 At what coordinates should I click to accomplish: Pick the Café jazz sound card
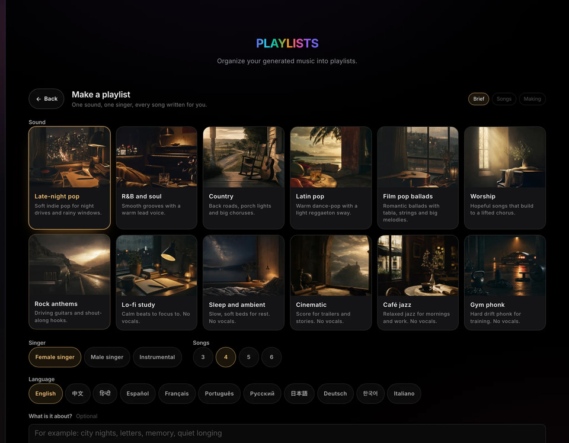pos(418,283)
